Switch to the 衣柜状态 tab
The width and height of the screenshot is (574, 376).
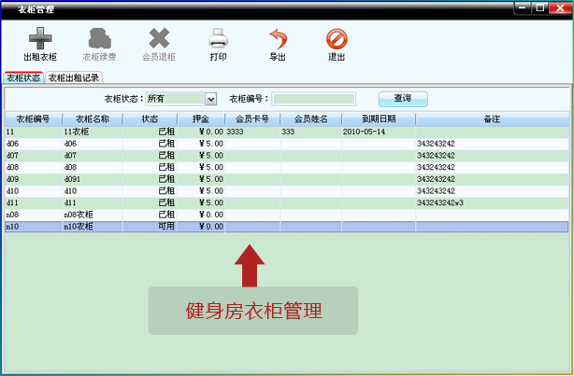[23, 78]
